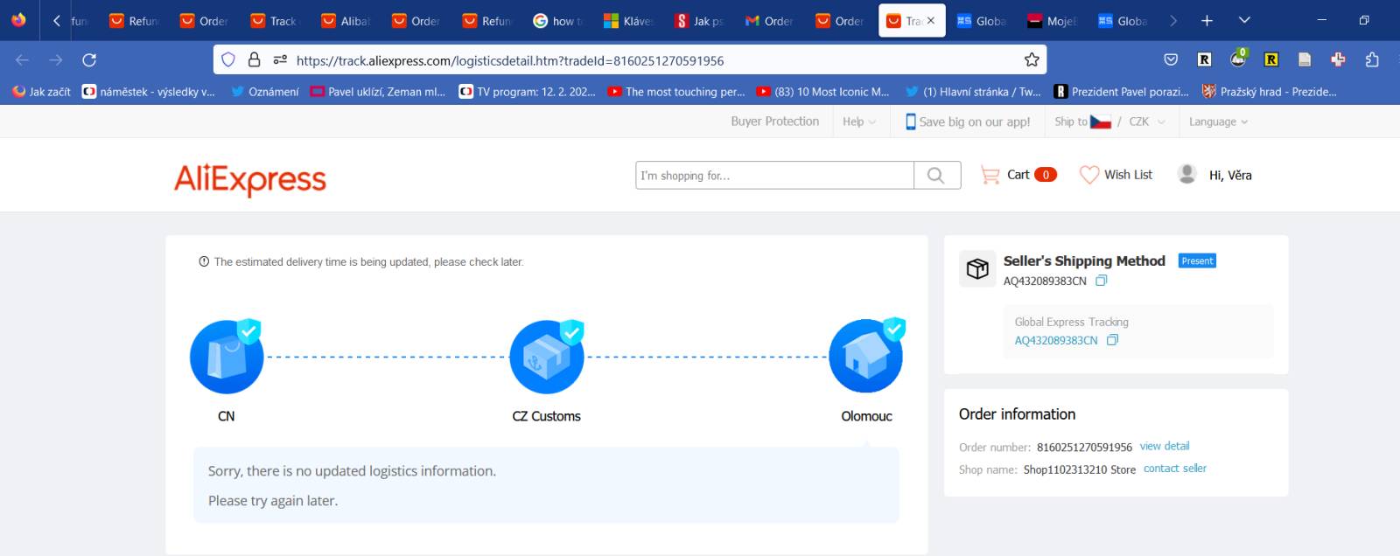
Task: Click order number 8160251270591956
Action: pyautogui.click(x=1084, y=447)
